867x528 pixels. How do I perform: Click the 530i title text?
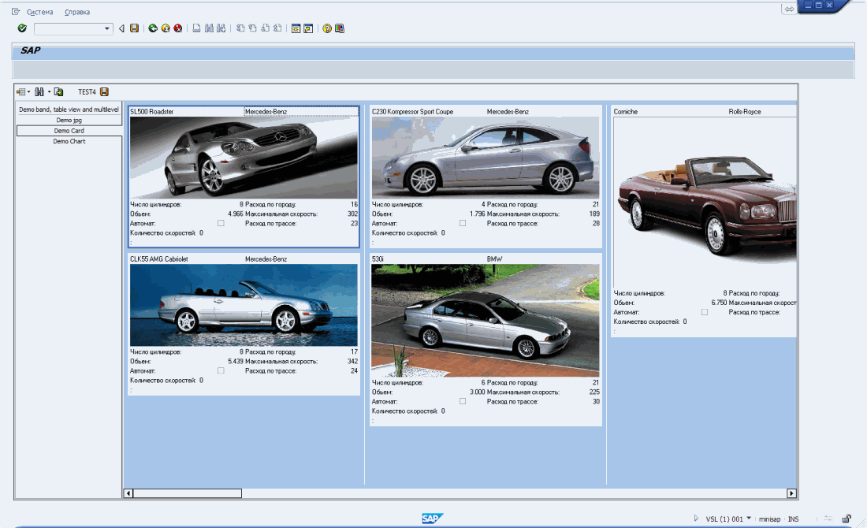pyautogui.click(x=378, y=259)
